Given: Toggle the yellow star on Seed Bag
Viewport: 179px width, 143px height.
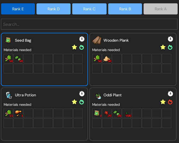Looking at the screenshot, I should point(74,47).
